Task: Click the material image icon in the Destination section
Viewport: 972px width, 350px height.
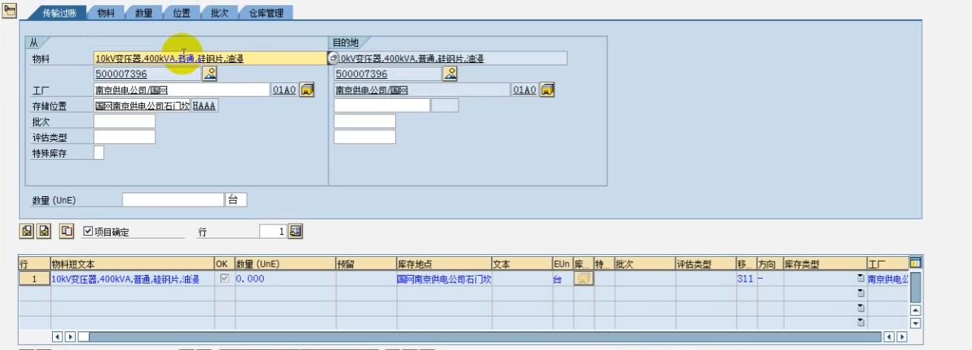Action: [449, 74]
